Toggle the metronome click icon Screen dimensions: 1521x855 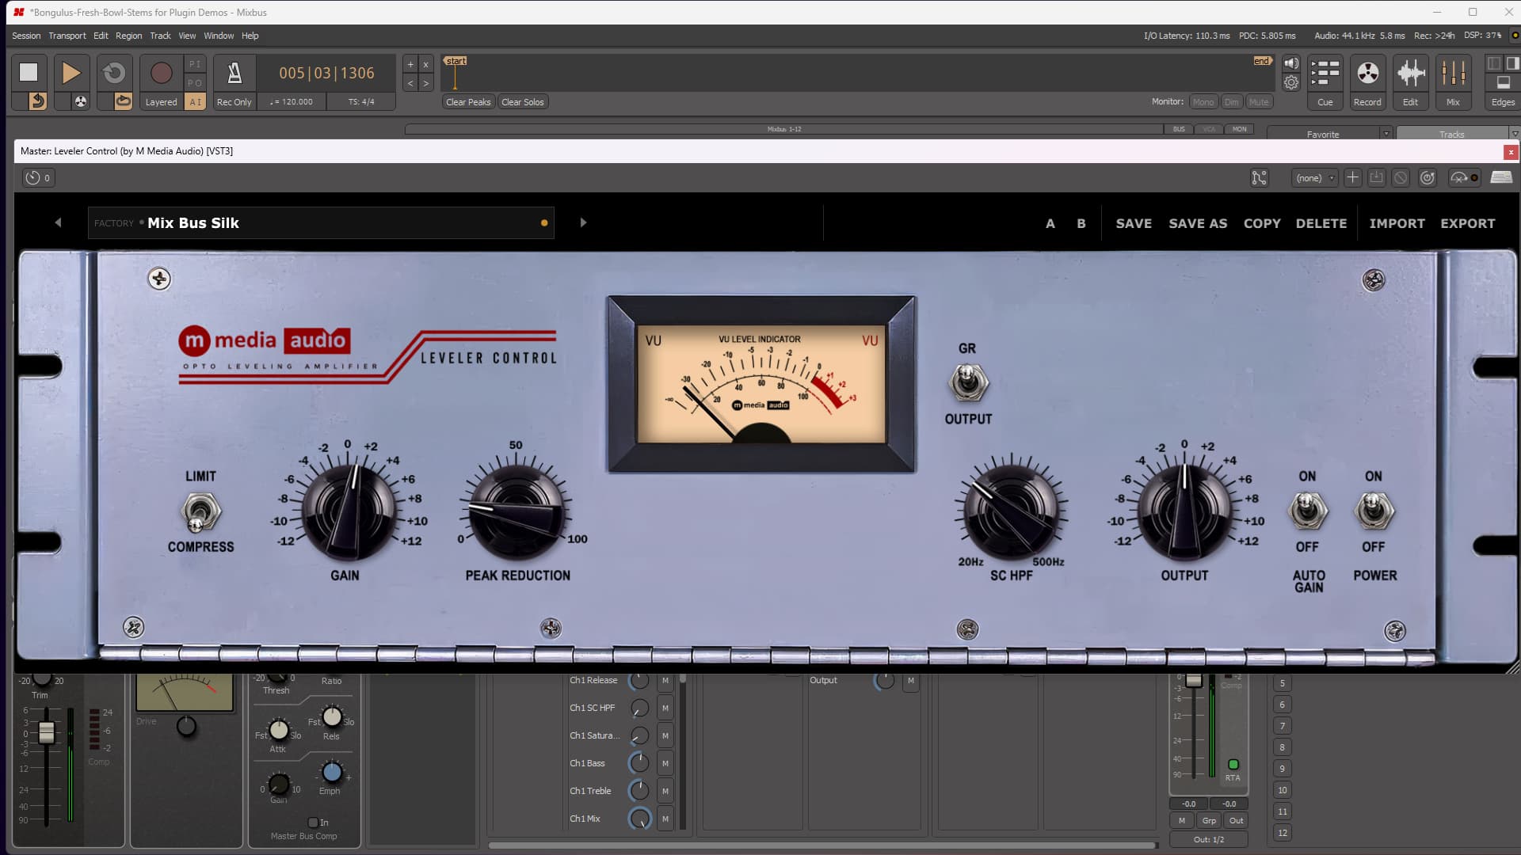point(234,72)
